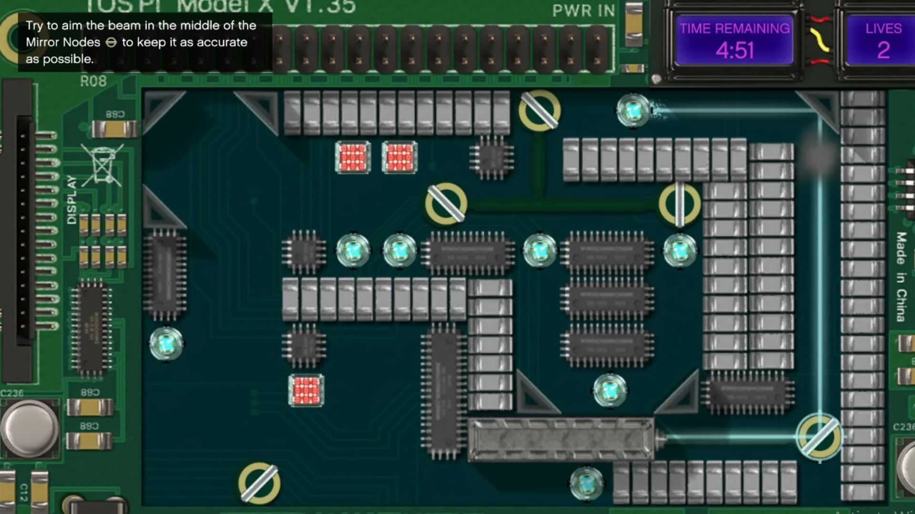Click the left red firewall block in the top pair
Screen dimensions: 915x514
coord(353,157)
